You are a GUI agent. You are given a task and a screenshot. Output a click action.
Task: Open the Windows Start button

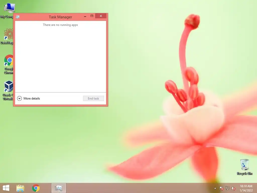click(x=6, y=188)
